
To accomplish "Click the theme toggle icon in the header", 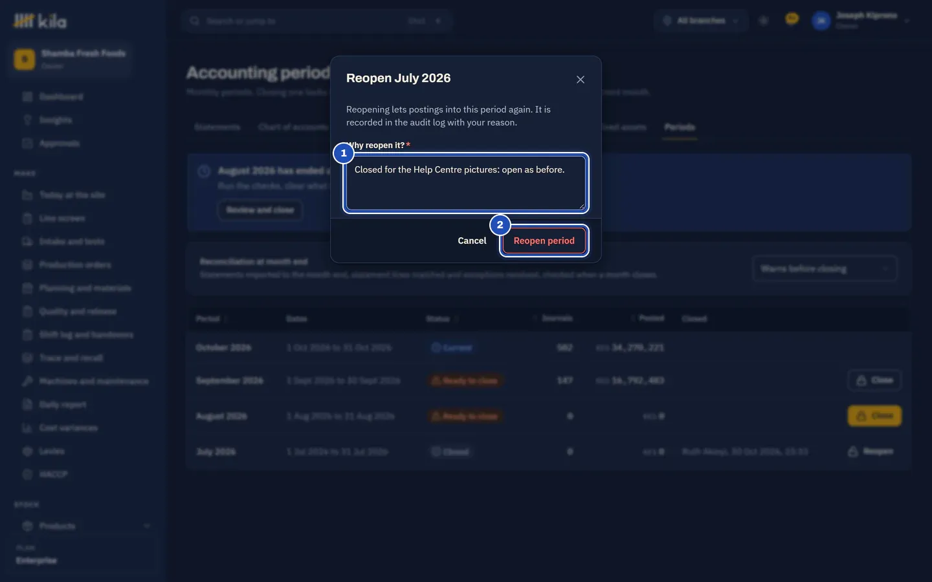I will [764, 21].
